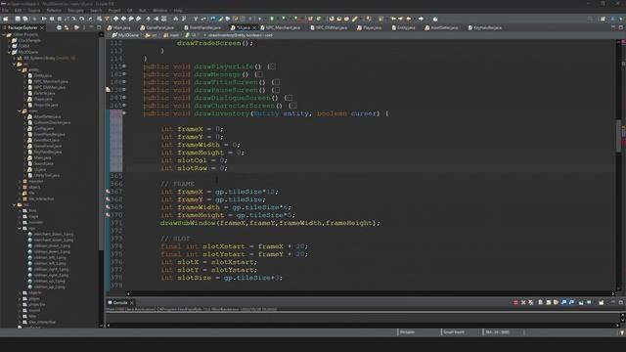
Task: Click Link with Editor in Package Explorer
Action: click(67, 27)
